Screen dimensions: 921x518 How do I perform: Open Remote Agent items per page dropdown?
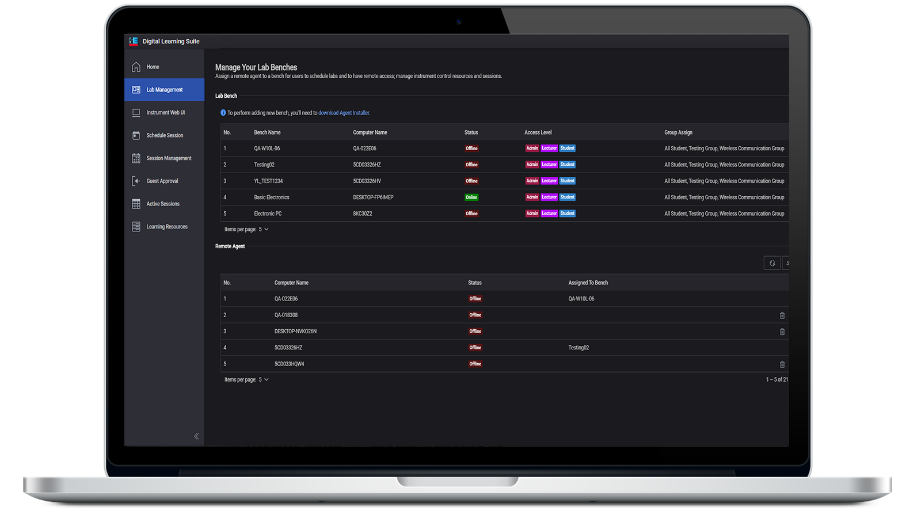click(264, 380)
